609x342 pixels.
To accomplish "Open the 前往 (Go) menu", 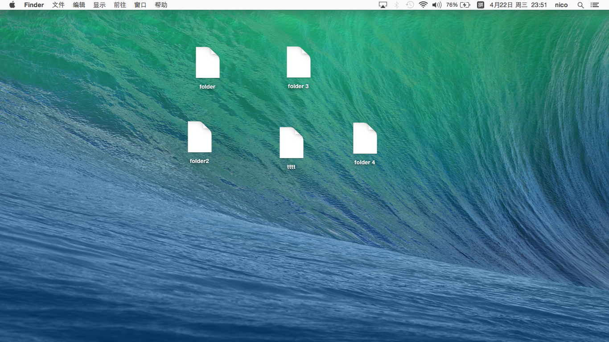I will 120,5.
